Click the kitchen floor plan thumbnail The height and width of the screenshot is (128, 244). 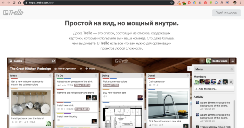pos(122,116)
